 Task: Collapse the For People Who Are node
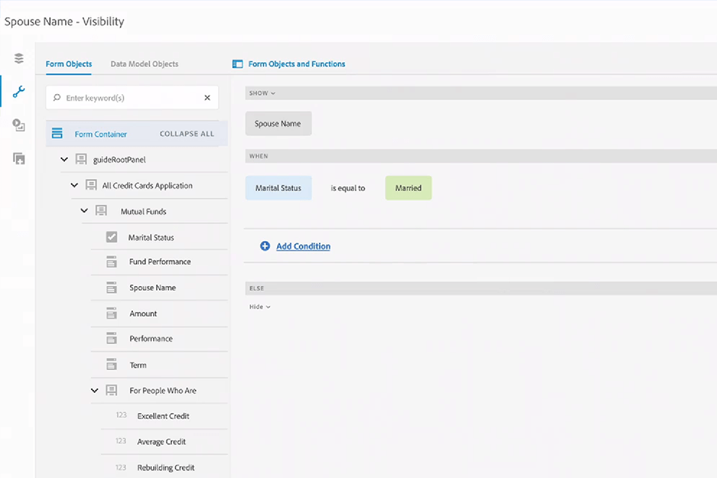94,391
